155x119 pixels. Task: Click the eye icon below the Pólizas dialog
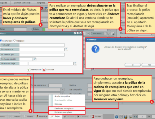coord(93,69)
